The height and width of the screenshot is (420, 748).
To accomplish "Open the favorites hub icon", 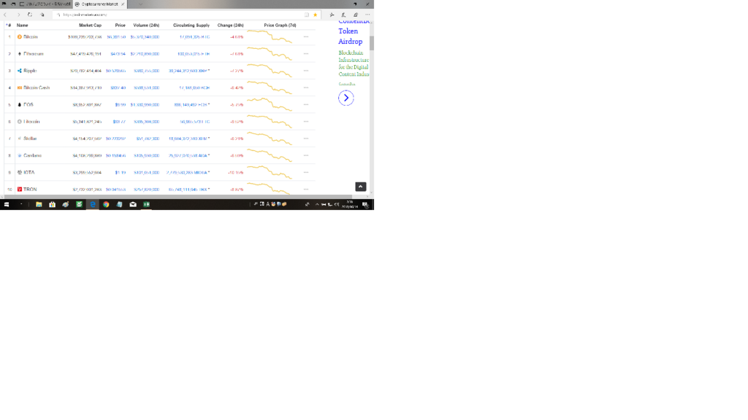I will tap(332, 15).
